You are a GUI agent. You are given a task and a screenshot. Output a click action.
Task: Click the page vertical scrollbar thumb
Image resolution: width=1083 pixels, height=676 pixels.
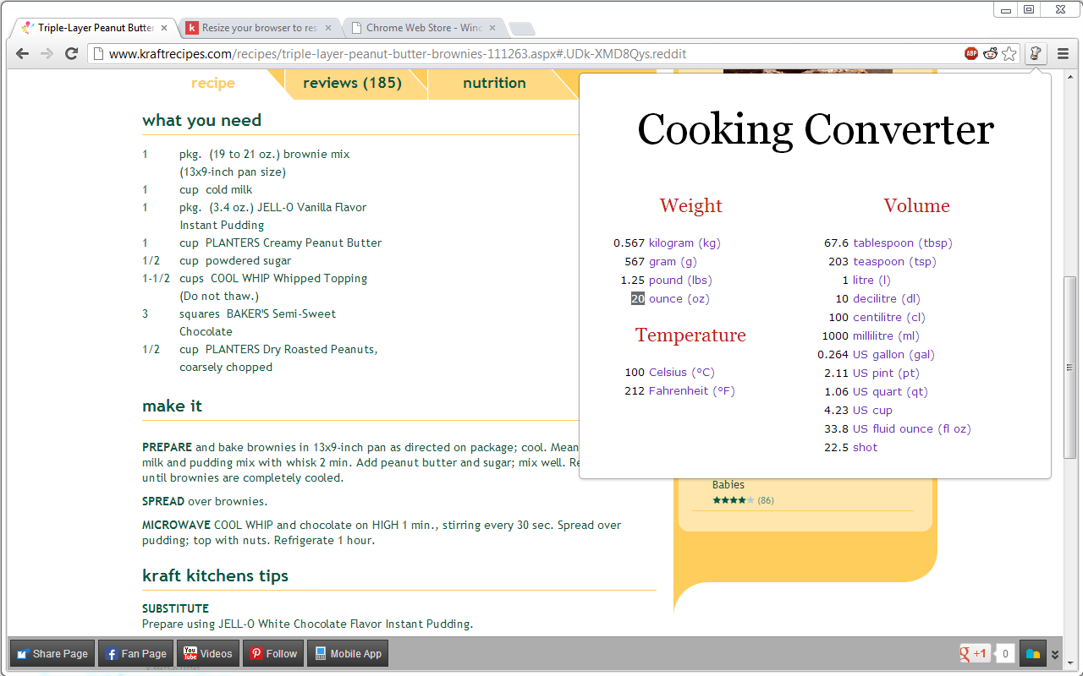click(x=1069, y=367)
